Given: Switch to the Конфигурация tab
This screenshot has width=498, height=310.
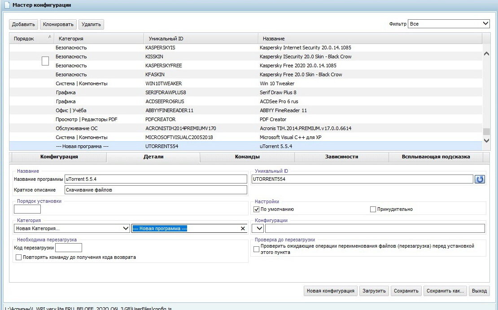Looking at the screenshot, I should pos(59,157).
